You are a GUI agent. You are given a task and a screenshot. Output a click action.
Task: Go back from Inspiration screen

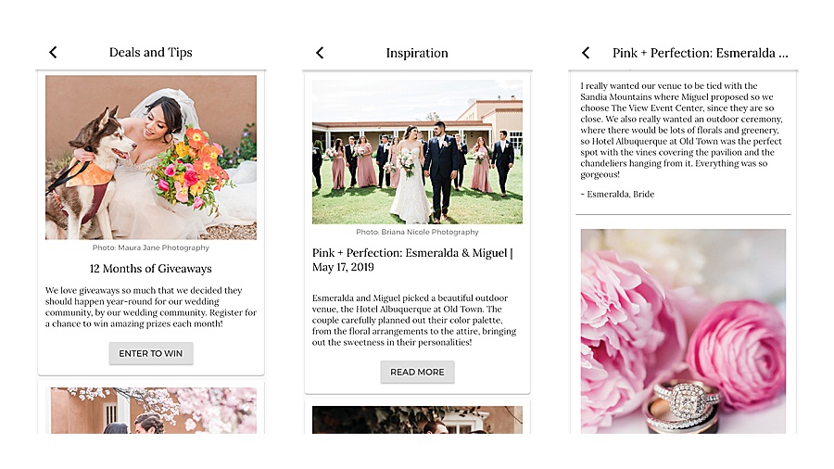pos(320,53)
